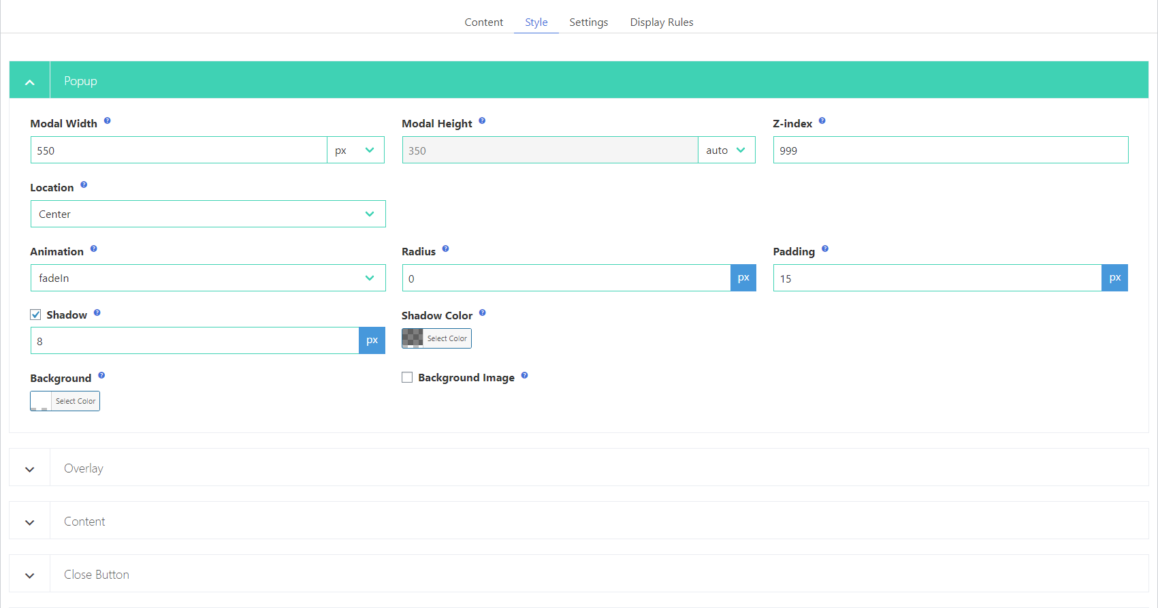Click help icon next to Modal Width

[x=107, y=121]
